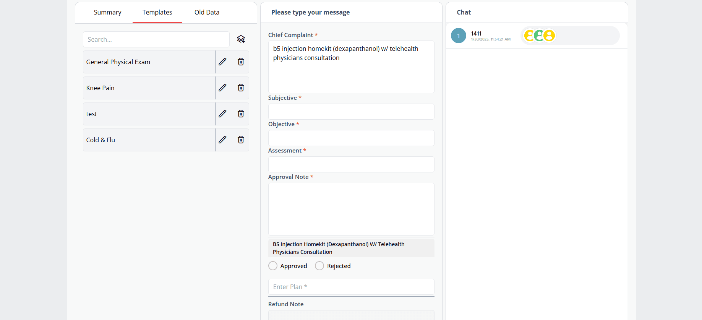Focus the Subjective input field
Screen dimensions: 702x320
pos(351,112)
